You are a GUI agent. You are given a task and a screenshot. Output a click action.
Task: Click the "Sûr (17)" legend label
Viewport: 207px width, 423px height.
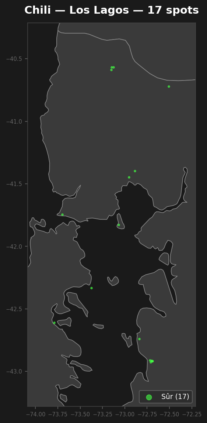tap(175, 397)
